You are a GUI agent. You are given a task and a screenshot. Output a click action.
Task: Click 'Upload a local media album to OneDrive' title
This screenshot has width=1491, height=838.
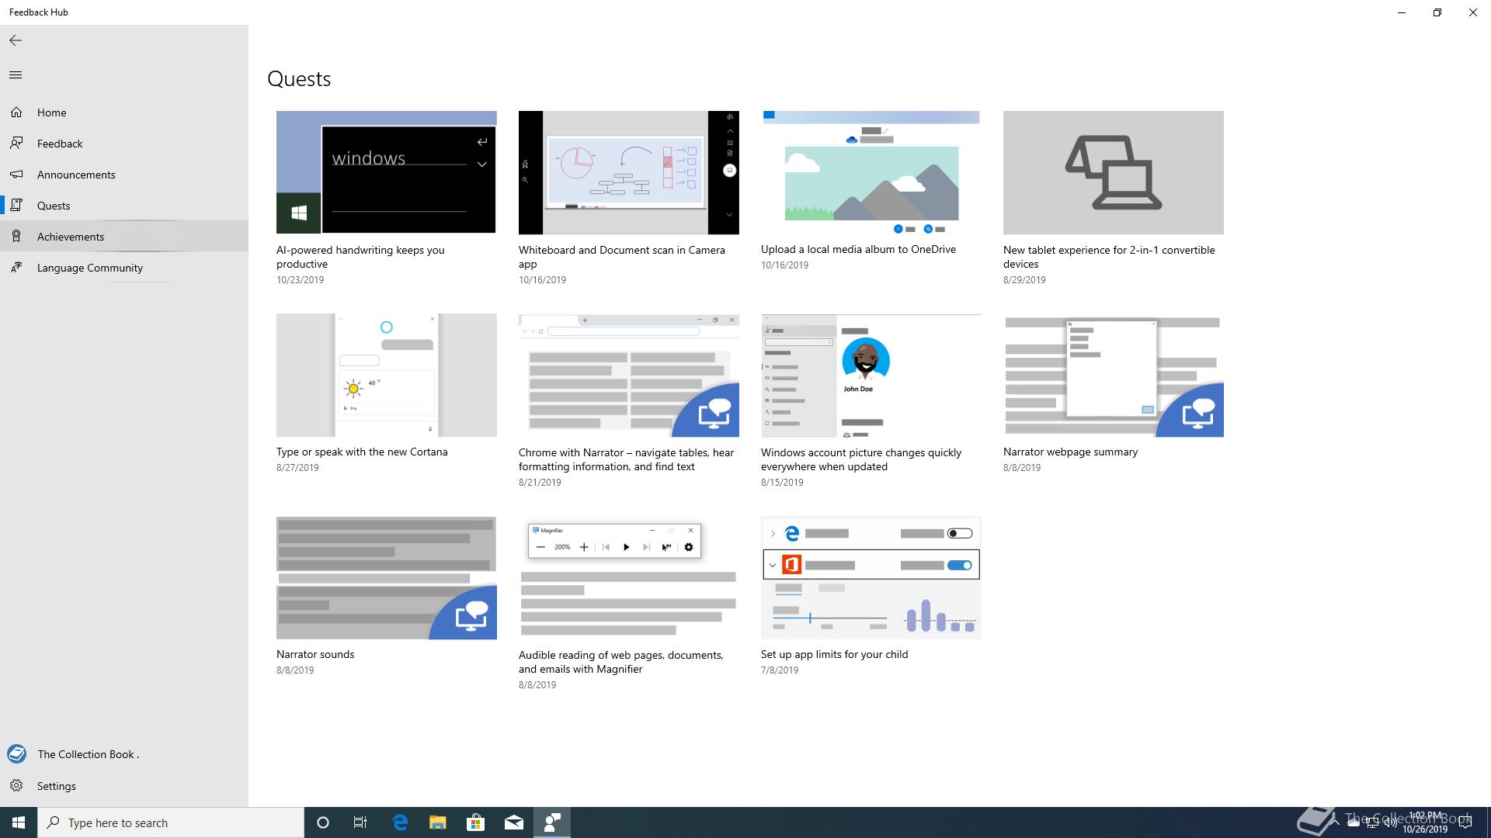[858, 249]
